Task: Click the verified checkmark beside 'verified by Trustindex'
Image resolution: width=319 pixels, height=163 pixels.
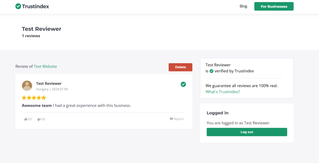Action: coord(212,71)
